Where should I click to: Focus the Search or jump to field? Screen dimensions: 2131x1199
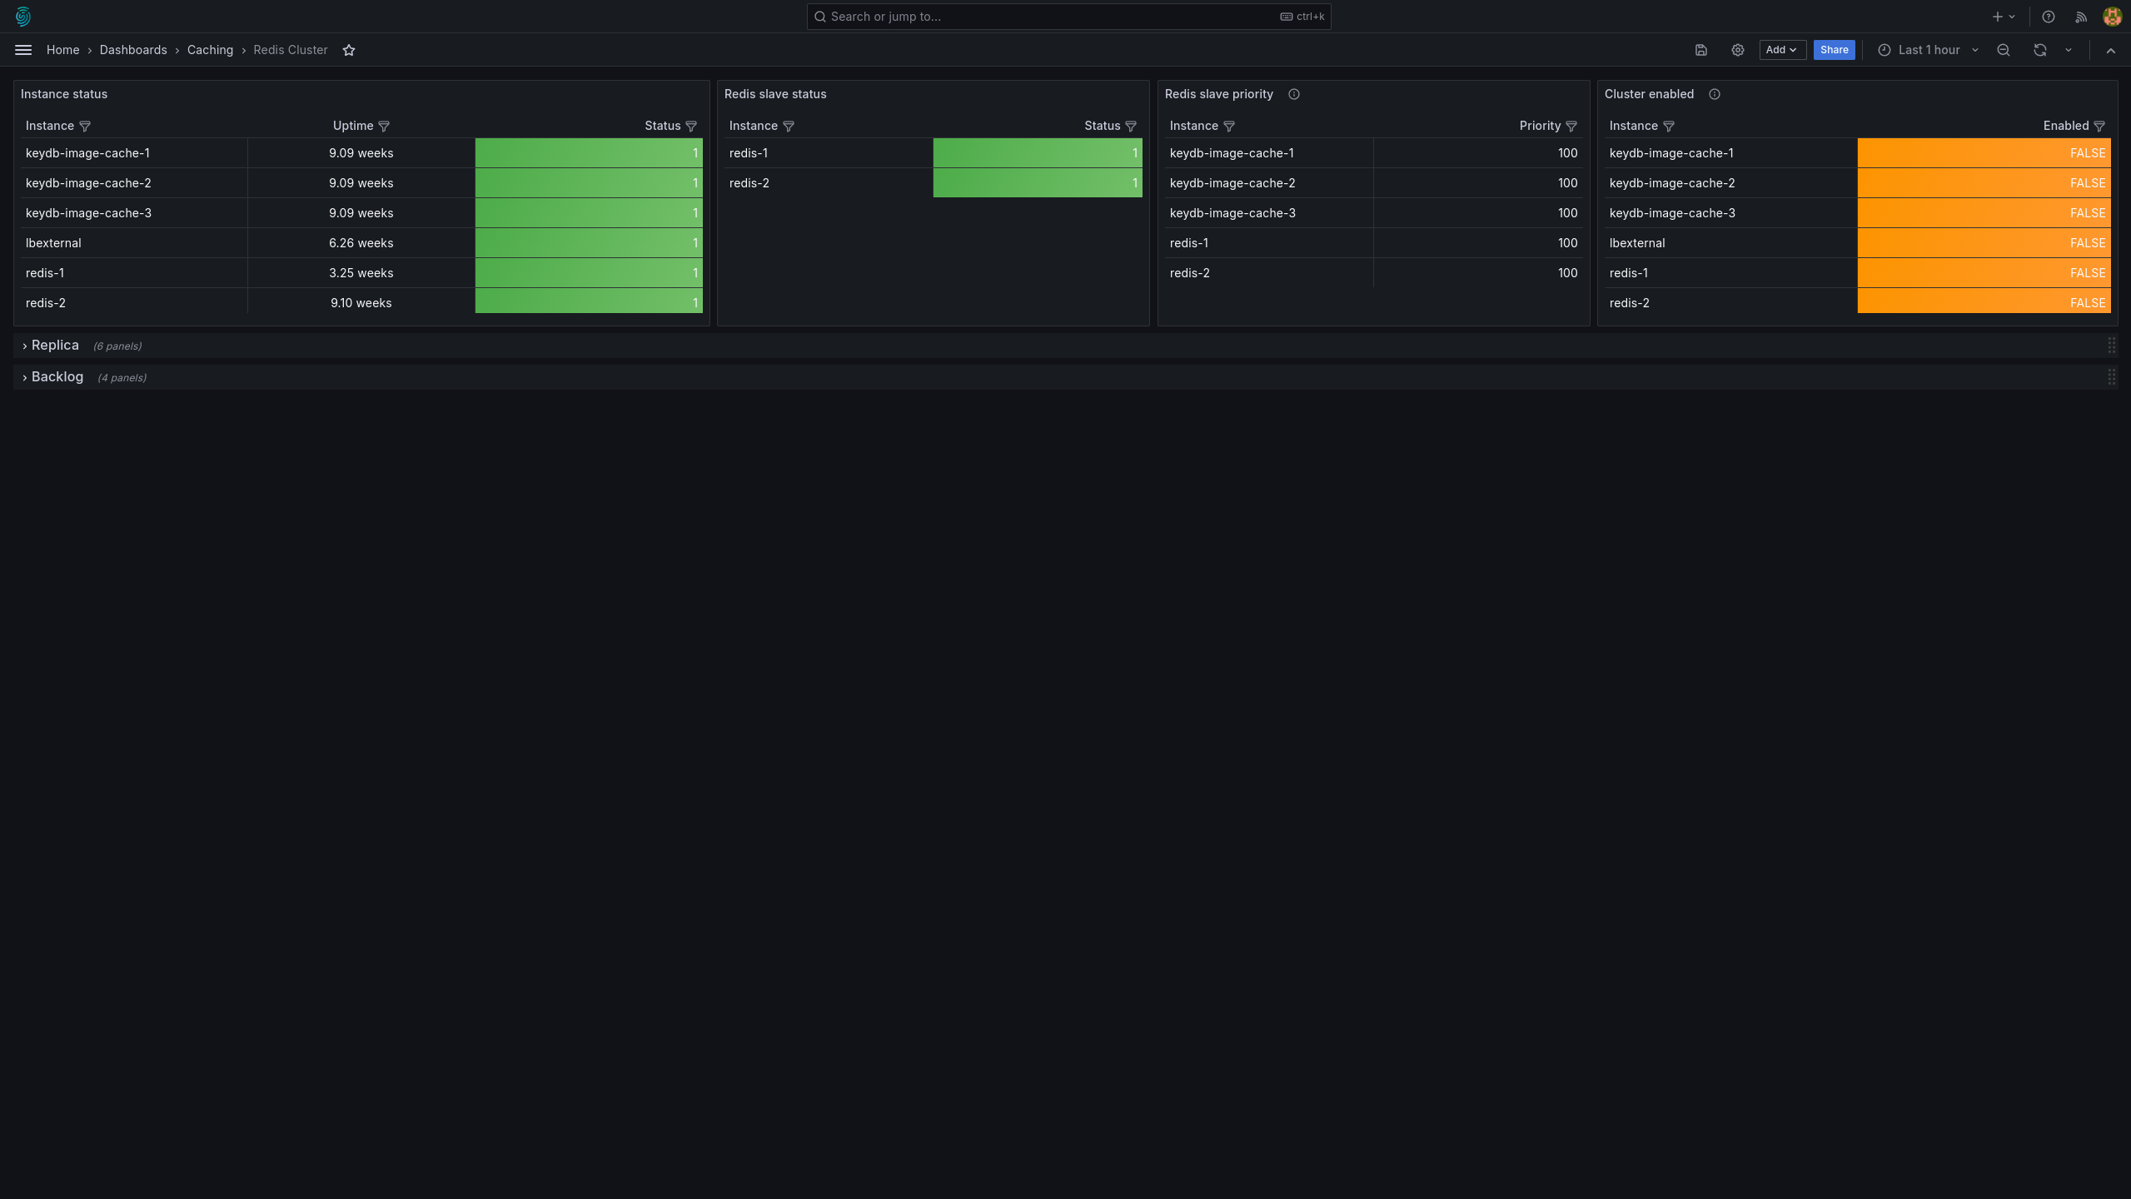tap(1068, 17)
